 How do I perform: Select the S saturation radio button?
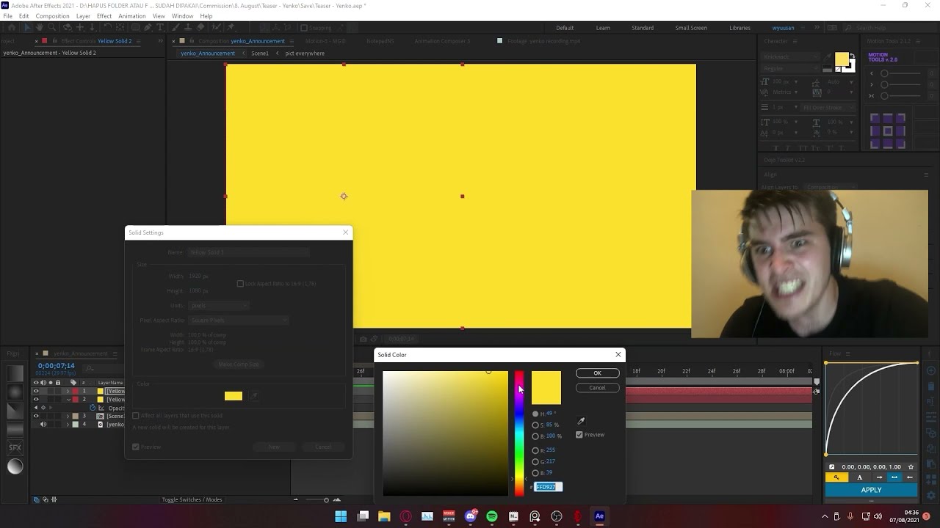coord(535,425)
